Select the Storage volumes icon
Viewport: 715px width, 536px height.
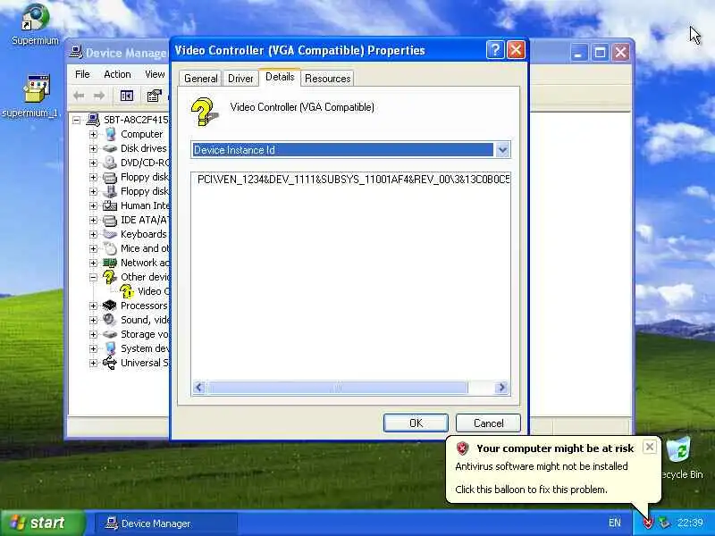(x=110, y=334)
